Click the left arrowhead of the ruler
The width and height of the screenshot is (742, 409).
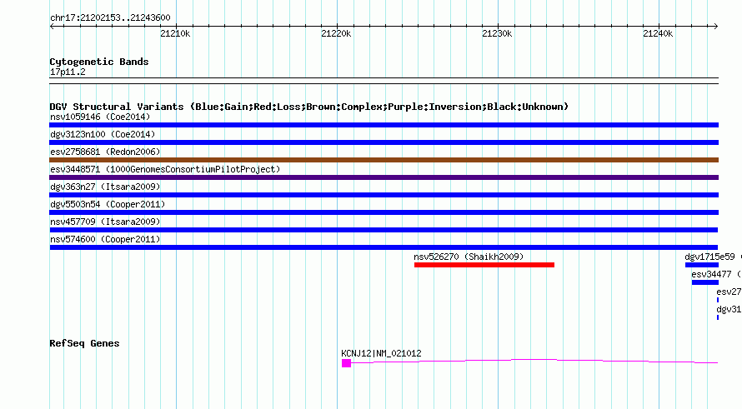[52, 26]
